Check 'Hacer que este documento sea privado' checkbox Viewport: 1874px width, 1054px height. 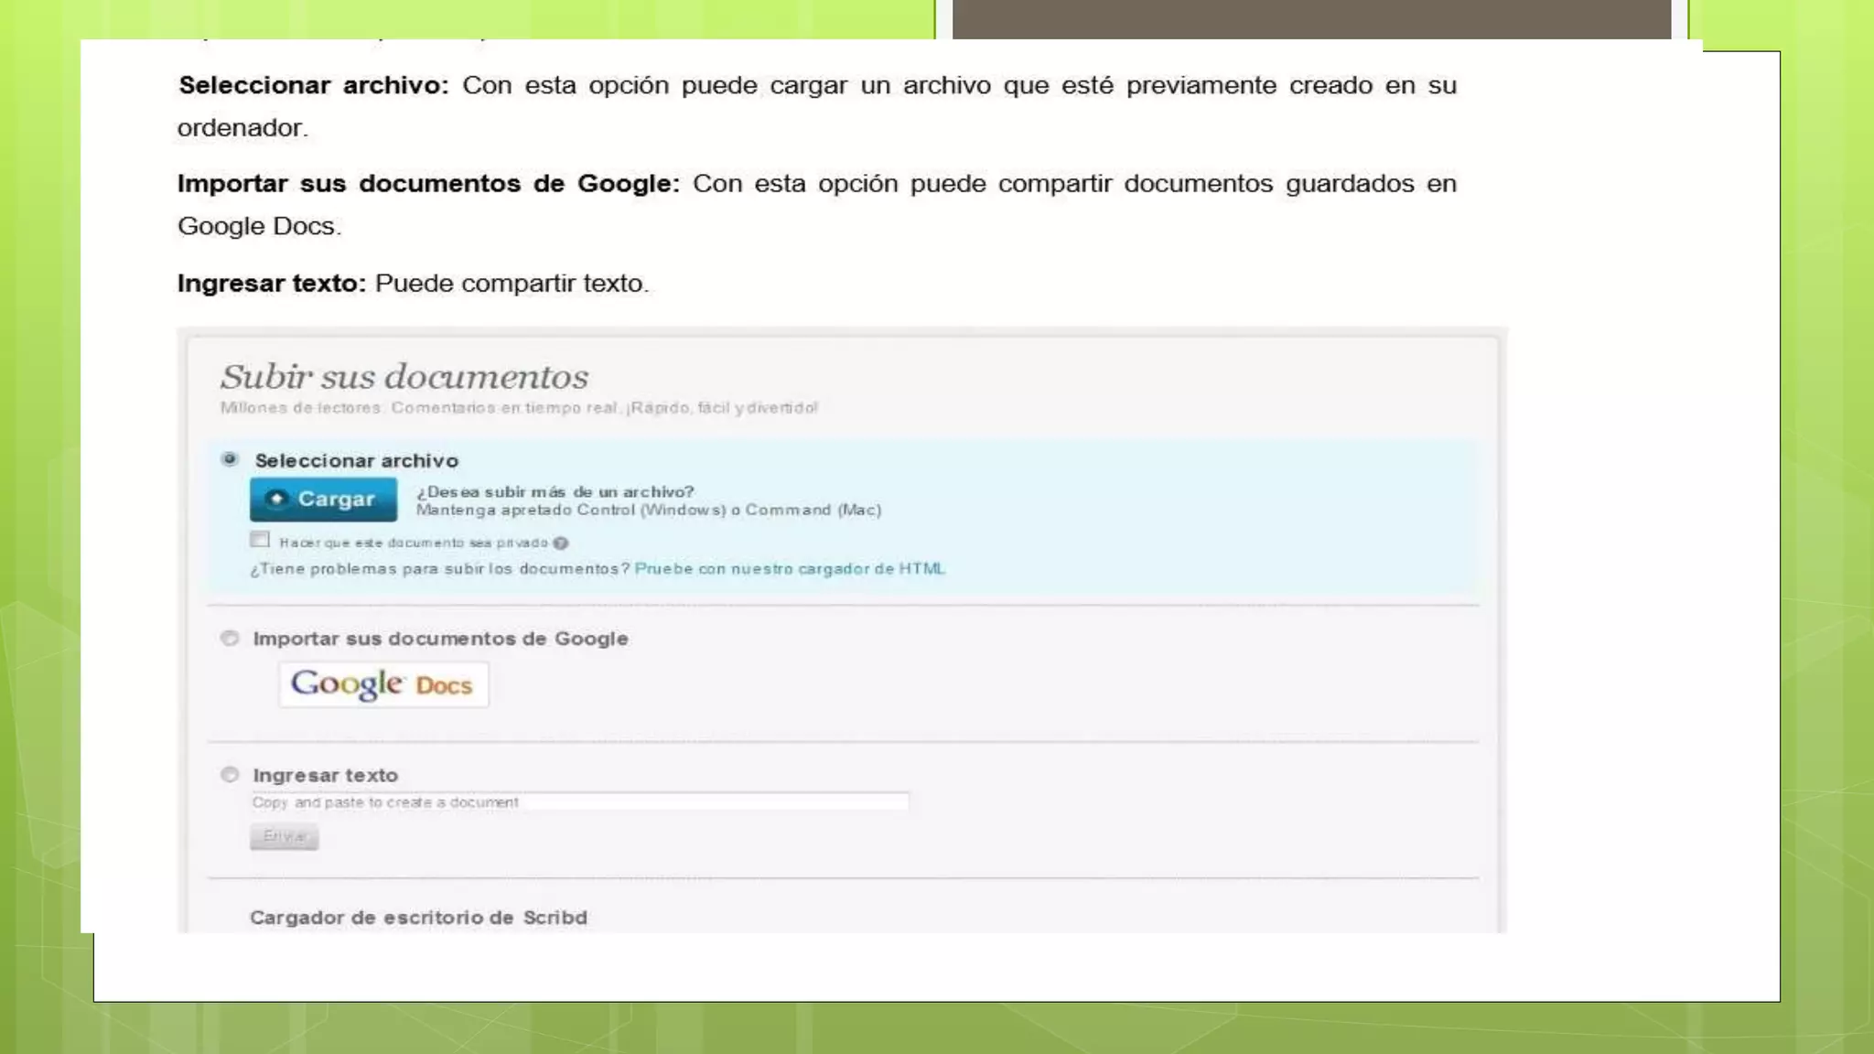point(260,540)
